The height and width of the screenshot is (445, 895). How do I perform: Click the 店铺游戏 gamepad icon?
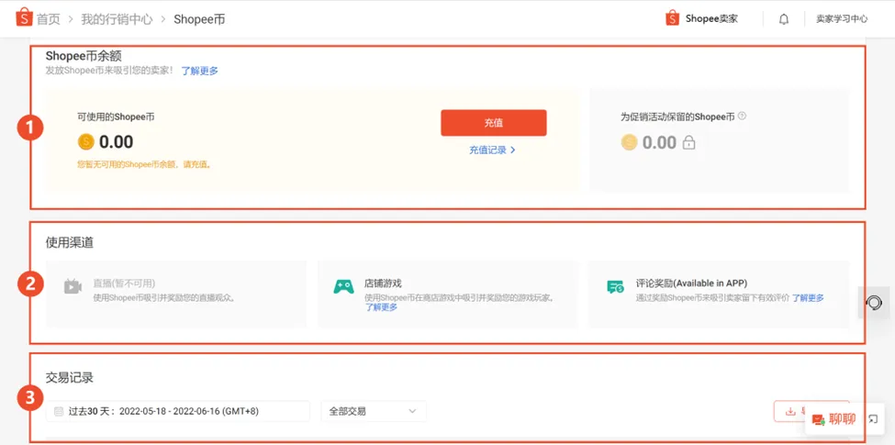pyautogui.click(x=343, y=286)
